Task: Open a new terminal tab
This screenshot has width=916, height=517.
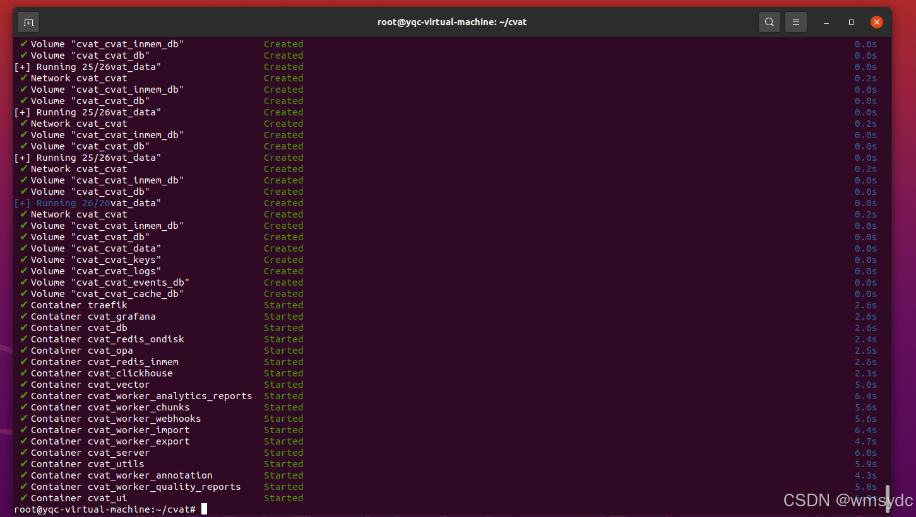Action: [28, 22]
